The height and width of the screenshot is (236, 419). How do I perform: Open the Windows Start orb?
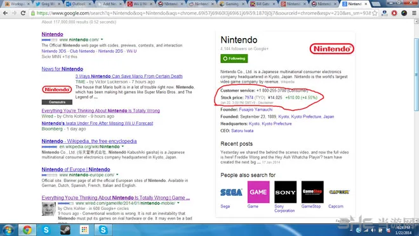pos(8,230)
